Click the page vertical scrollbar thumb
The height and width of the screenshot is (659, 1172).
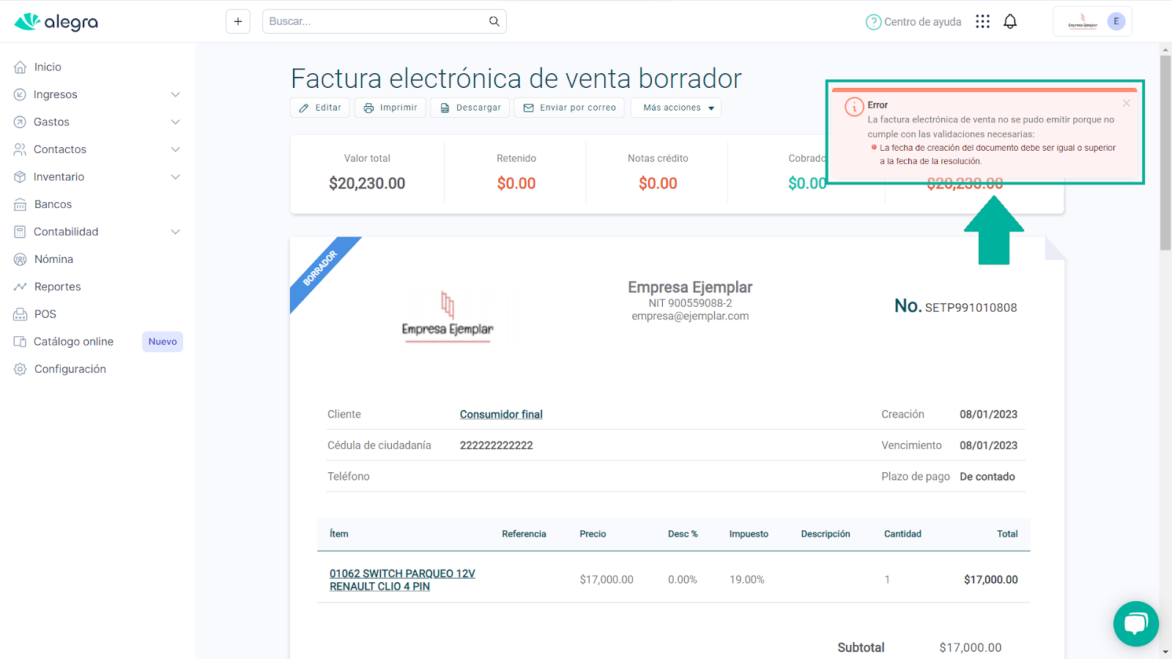click(1165, 154)
